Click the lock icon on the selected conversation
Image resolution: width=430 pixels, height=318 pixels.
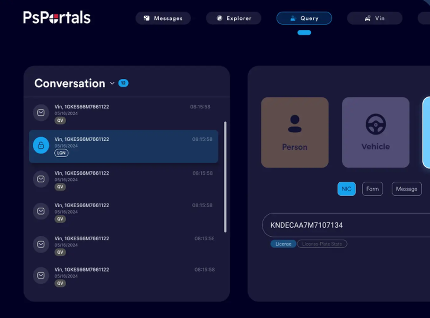pos(41,145)
